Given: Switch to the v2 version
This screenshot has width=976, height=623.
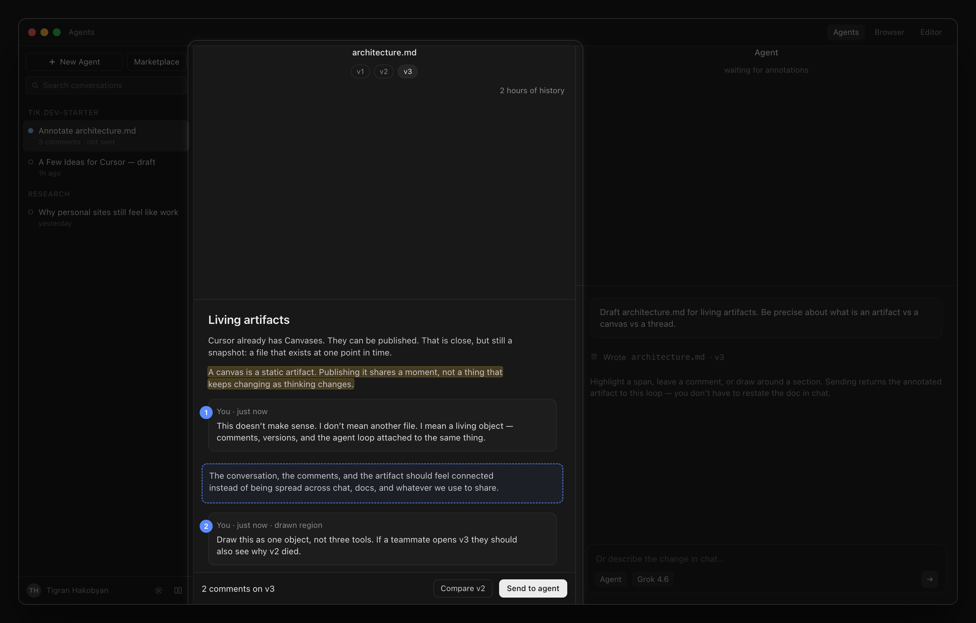Looking at the screenshot, I should click(383, 72).
